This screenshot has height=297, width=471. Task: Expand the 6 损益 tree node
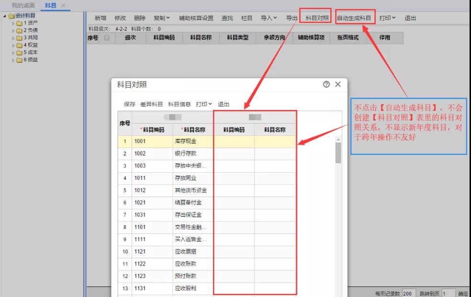[x=13, y=60]
